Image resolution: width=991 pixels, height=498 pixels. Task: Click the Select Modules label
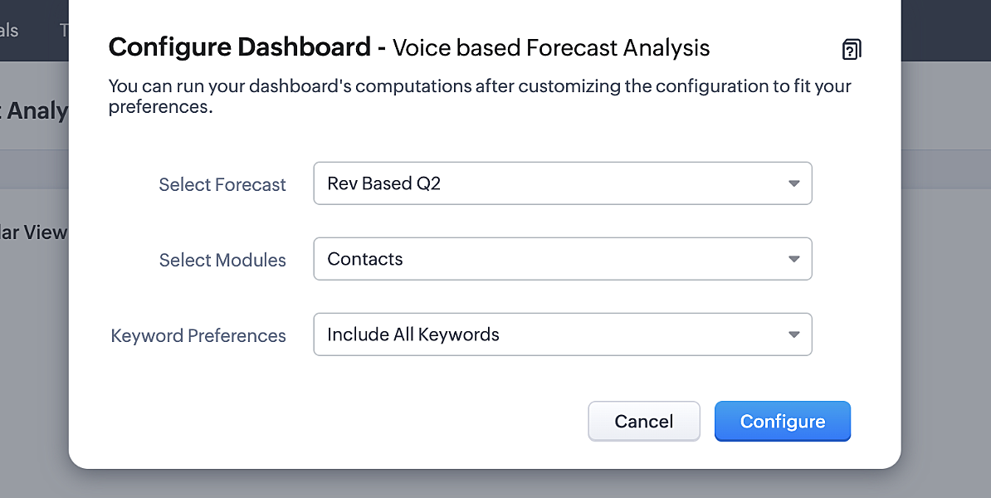pyautogui.click(x=222, y=260)
